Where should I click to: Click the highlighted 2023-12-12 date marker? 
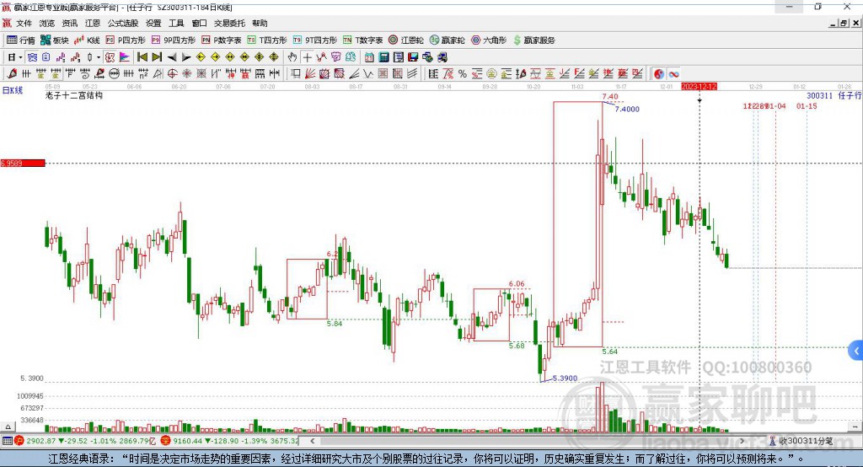click(x=699, y=87)
